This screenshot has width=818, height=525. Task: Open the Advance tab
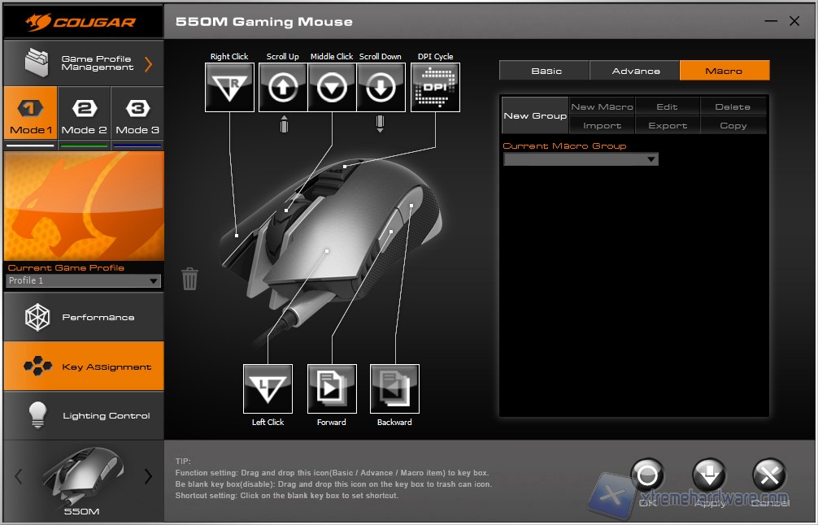click(635, 71)
